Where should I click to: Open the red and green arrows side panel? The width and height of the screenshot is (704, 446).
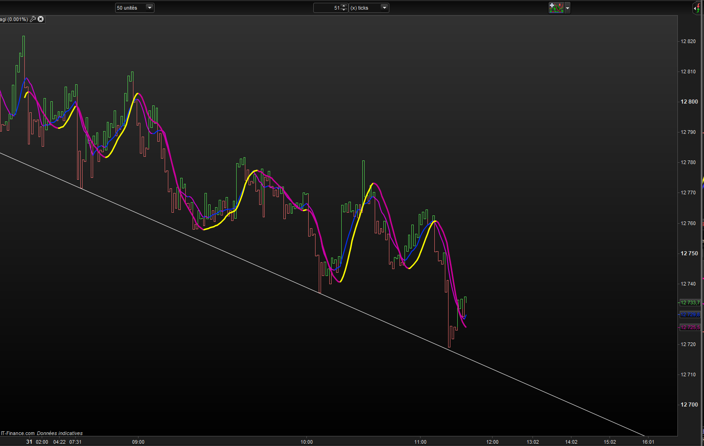pos(697,8)
